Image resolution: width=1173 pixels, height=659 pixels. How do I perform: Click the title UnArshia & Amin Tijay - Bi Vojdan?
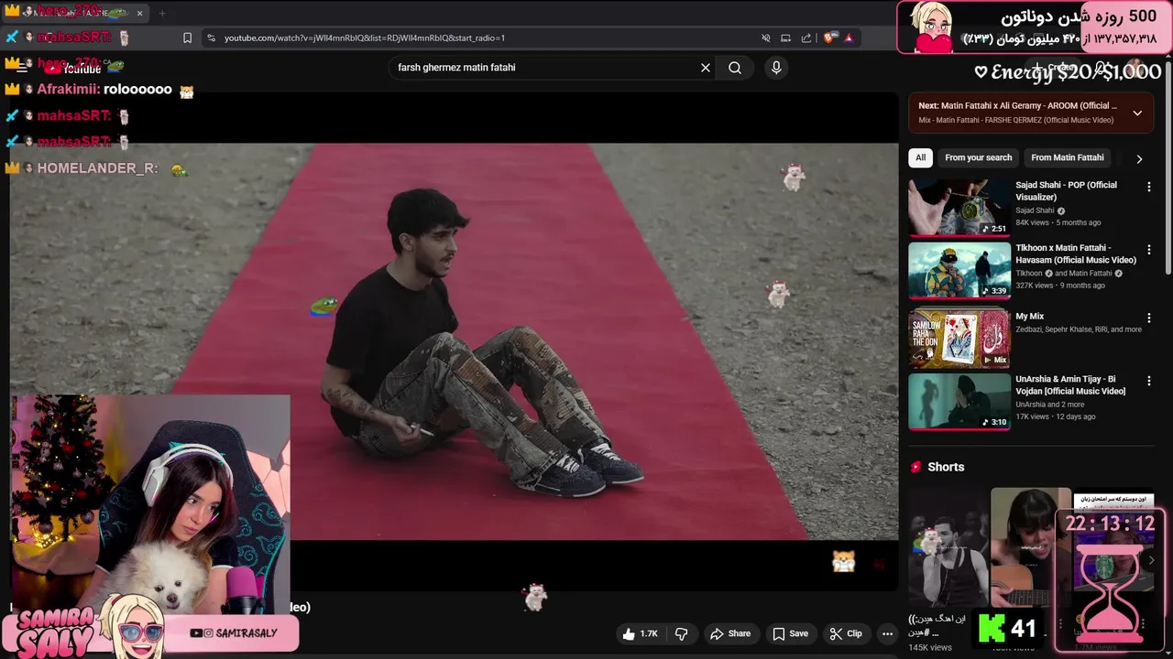[1070, 384]
